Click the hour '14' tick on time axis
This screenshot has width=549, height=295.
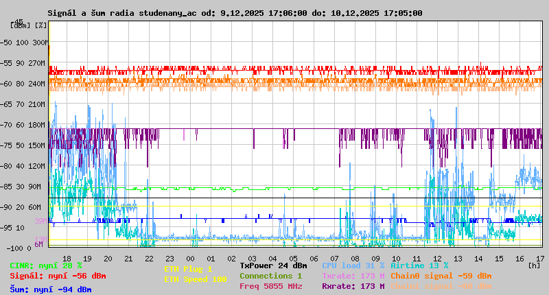(478, 259)
